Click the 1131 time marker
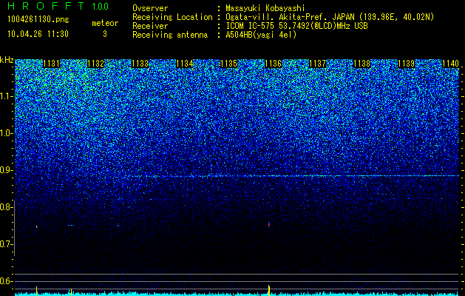Viewport: 465px width, 296px height. coord(51,64)
